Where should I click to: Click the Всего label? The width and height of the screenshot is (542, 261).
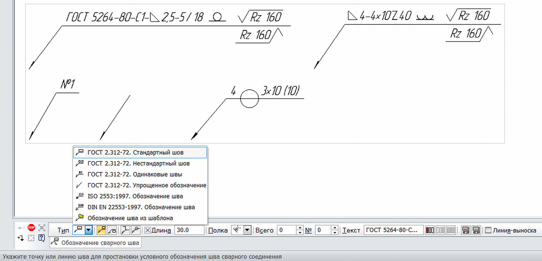pos(264,230)
